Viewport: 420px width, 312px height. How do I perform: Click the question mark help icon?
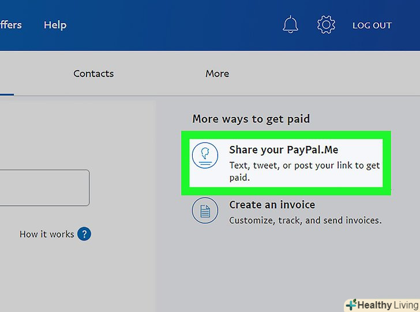(84, 234)
